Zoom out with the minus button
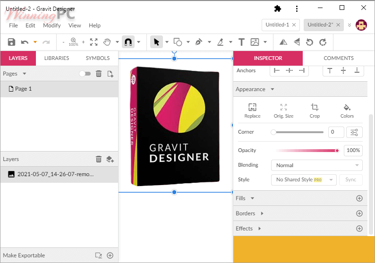This screenshot has height=263, width=375. coord(63,42)
